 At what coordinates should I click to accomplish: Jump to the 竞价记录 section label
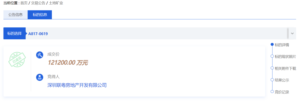pos(282,92)
